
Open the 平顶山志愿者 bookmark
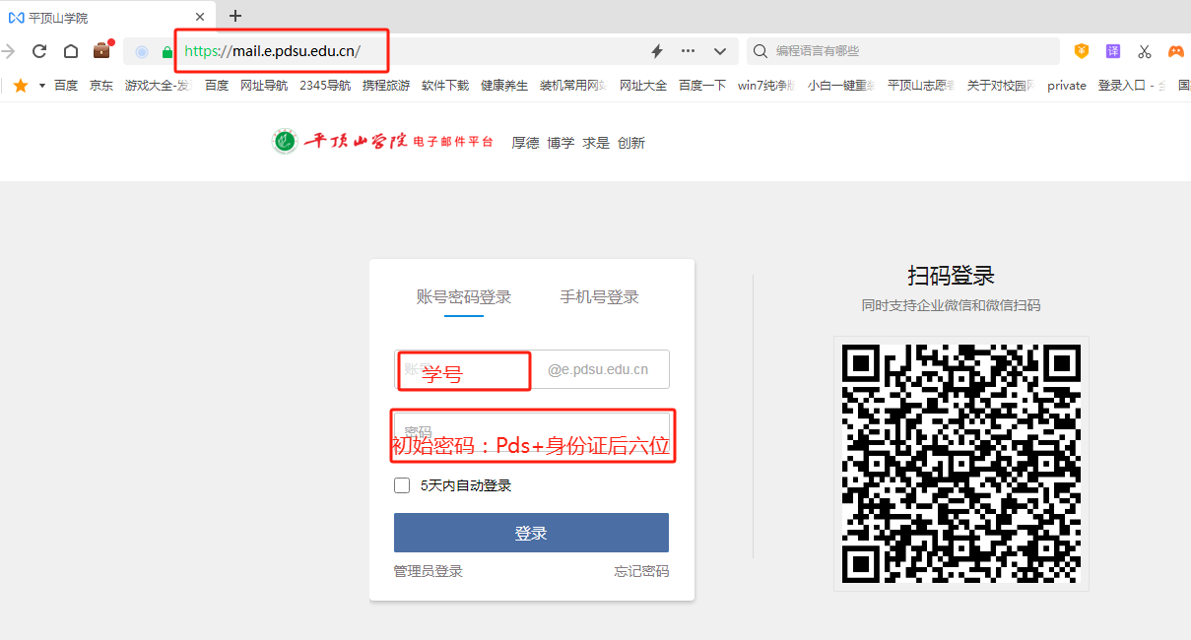tap(921, 86)
